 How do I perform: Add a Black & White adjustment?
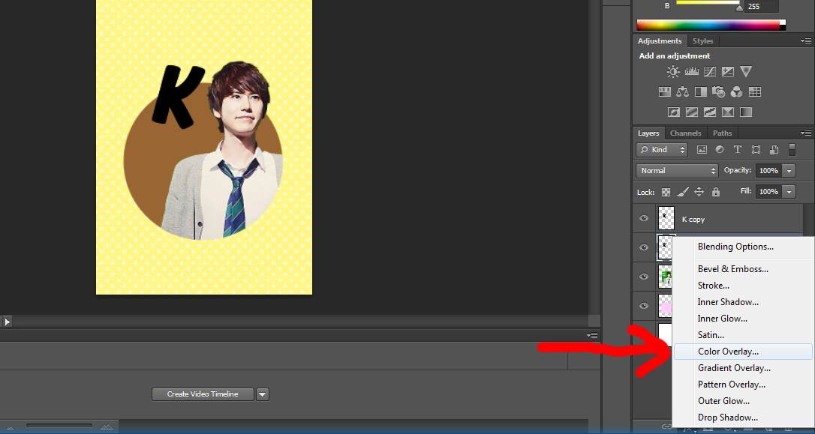[701, 92]
